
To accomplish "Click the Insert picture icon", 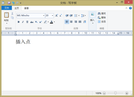I will click(x=92, y=14).
